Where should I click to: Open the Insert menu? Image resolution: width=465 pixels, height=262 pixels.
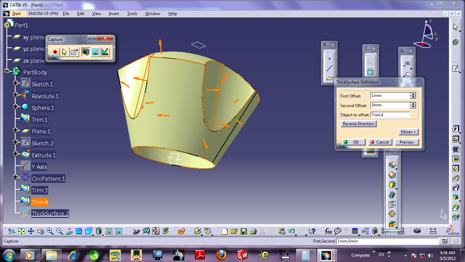(x=114, y=14)
